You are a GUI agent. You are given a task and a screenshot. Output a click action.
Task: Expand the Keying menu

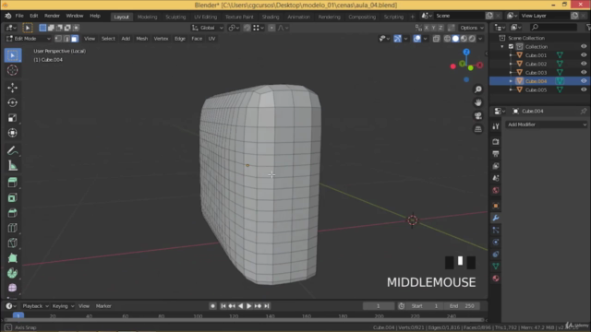pos(63,306)
